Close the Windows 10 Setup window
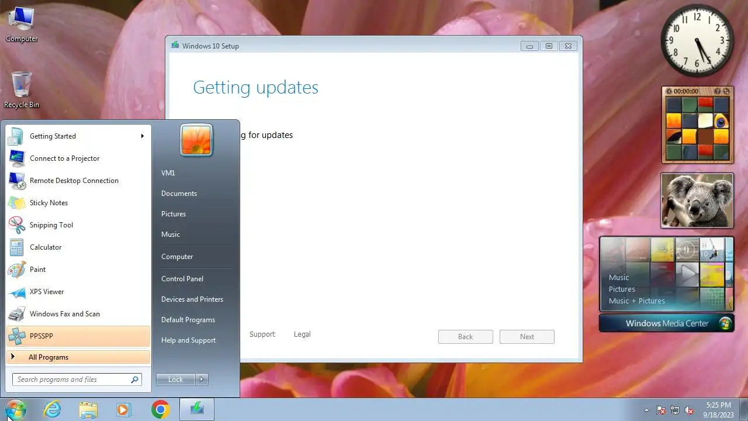This screenshot has height=421, width=748. click(x=568, y=46)
